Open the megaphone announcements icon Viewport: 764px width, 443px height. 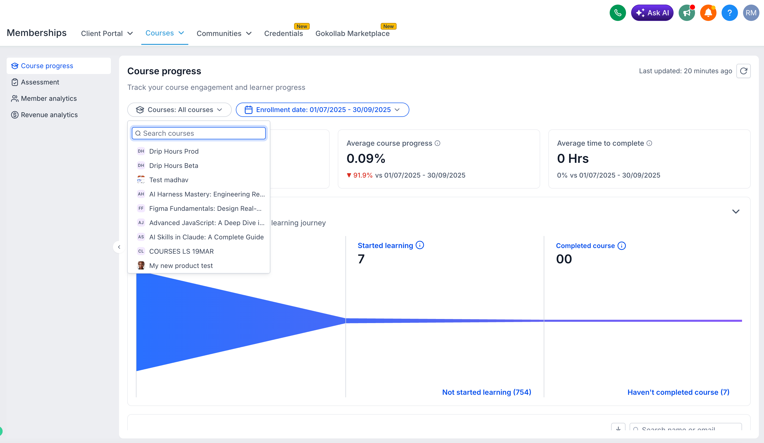pyautogui.click(x=687, y=13)
